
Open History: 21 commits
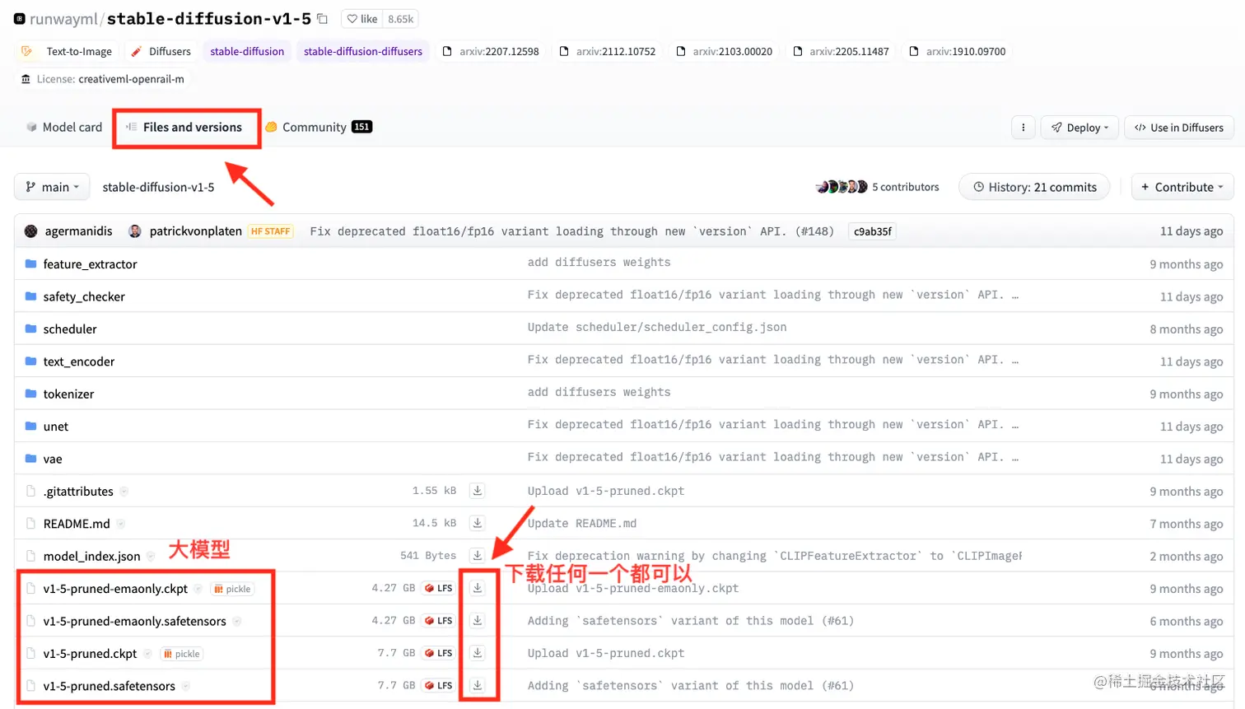(x=1034, y=187)
